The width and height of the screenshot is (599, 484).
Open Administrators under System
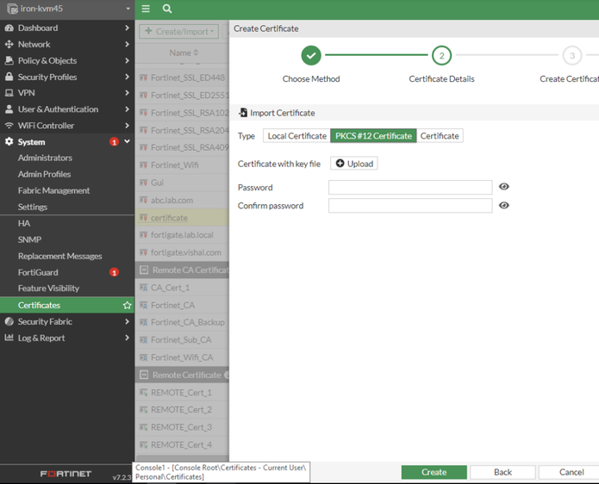(x=45, y=158)
